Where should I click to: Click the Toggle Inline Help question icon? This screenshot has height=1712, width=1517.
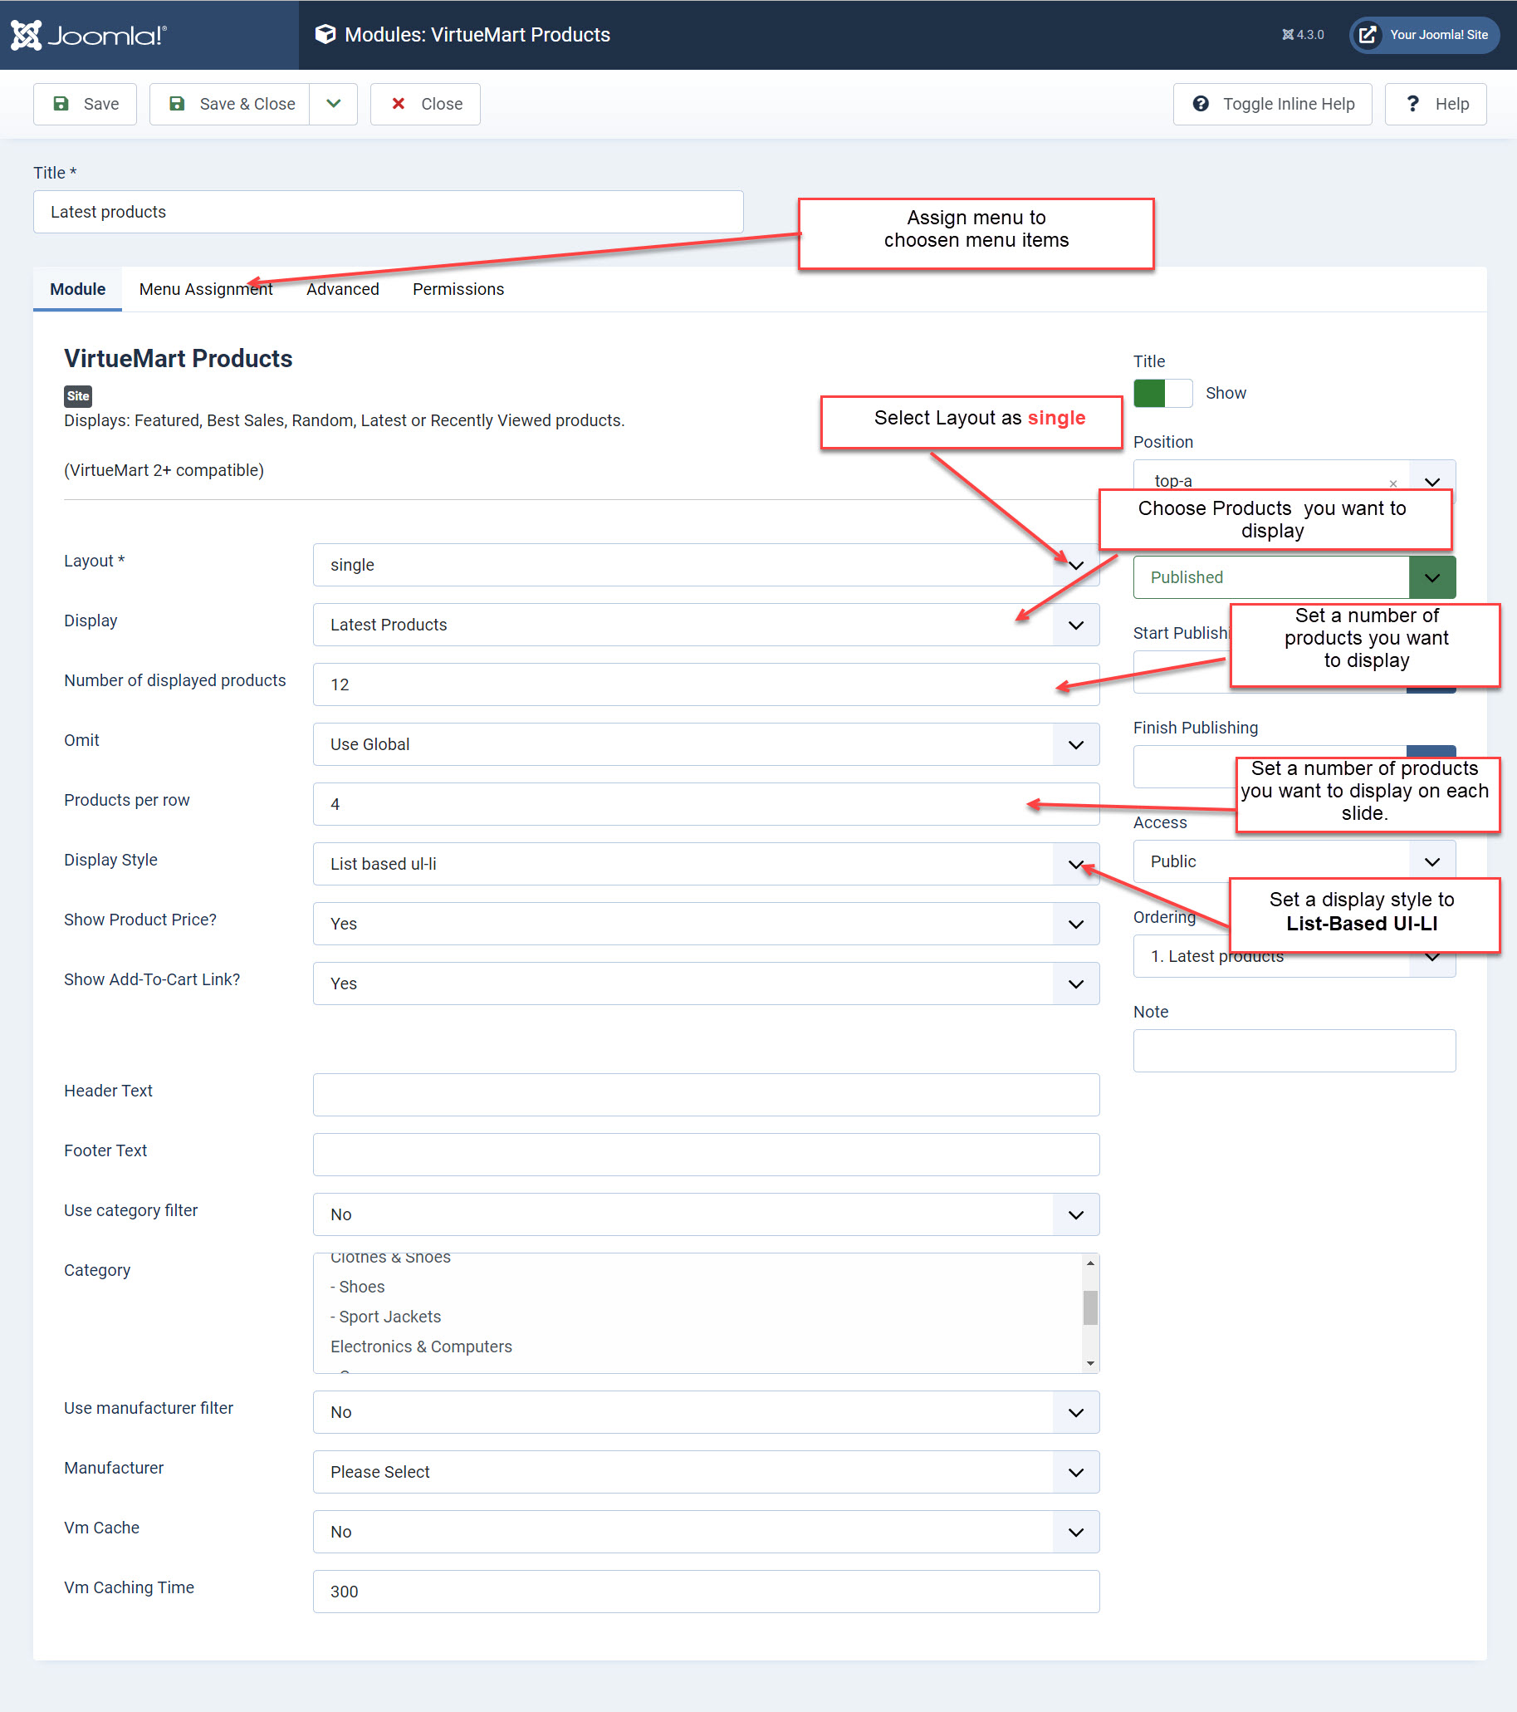pos(1201,104)
